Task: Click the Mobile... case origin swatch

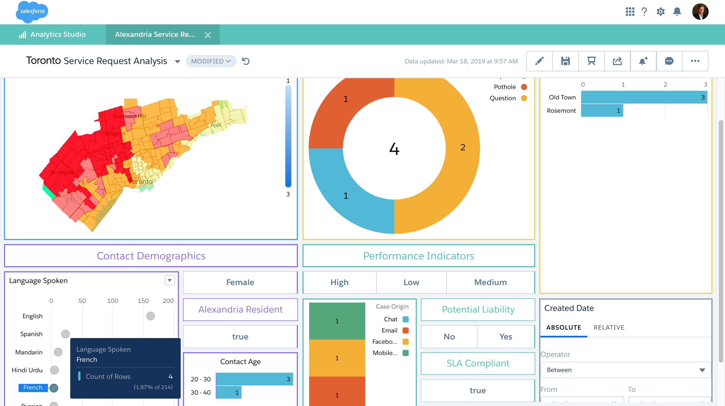Action: pos(406,353)
